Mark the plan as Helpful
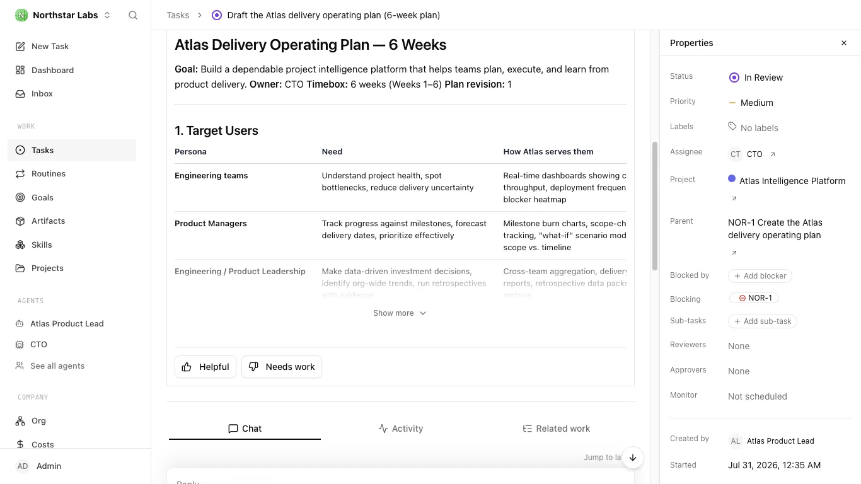The image size is (861, 484). click(205, 367)
